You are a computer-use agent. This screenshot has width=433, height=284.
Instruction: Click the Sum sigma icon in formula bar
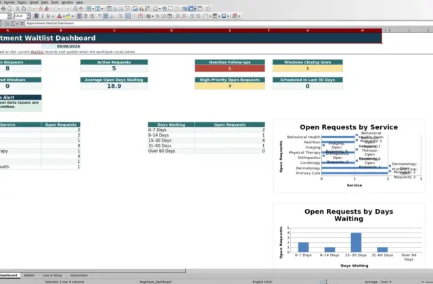[13, 24]
